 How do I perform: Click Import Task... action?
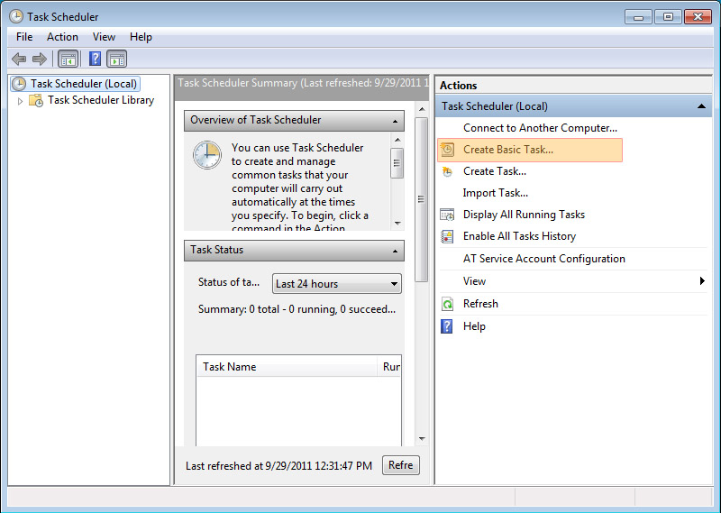point(495,193)
